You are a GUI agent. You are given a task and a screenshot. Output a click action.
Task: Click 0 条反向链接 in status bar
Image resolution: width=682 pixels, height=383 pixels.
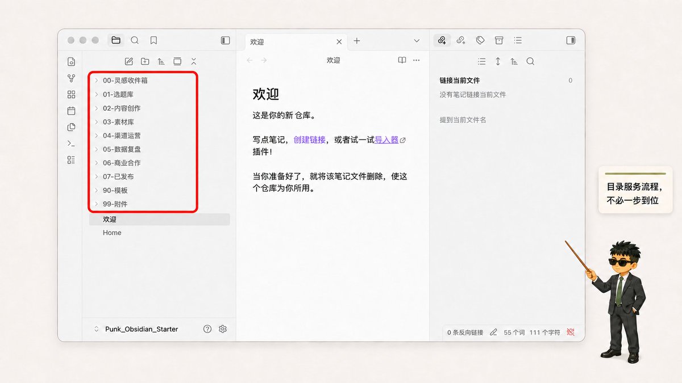(465, 333)
